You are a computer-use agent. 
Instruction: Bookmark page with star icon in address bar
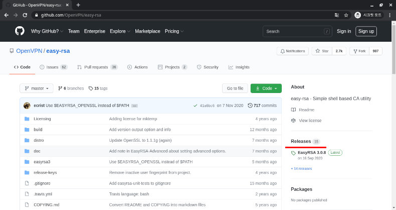(x=346, y=15)
